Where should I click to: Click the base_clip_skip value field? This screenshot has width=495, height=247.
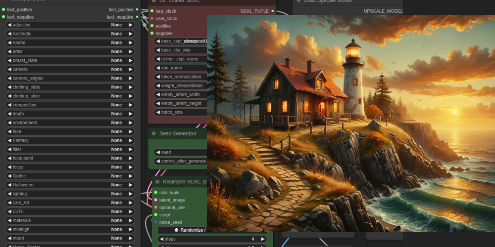(181, 50)
